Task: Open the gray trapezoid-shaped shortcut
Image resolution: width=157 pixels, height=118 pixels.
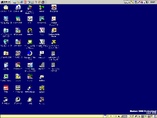Action: [x=42, y=65]
